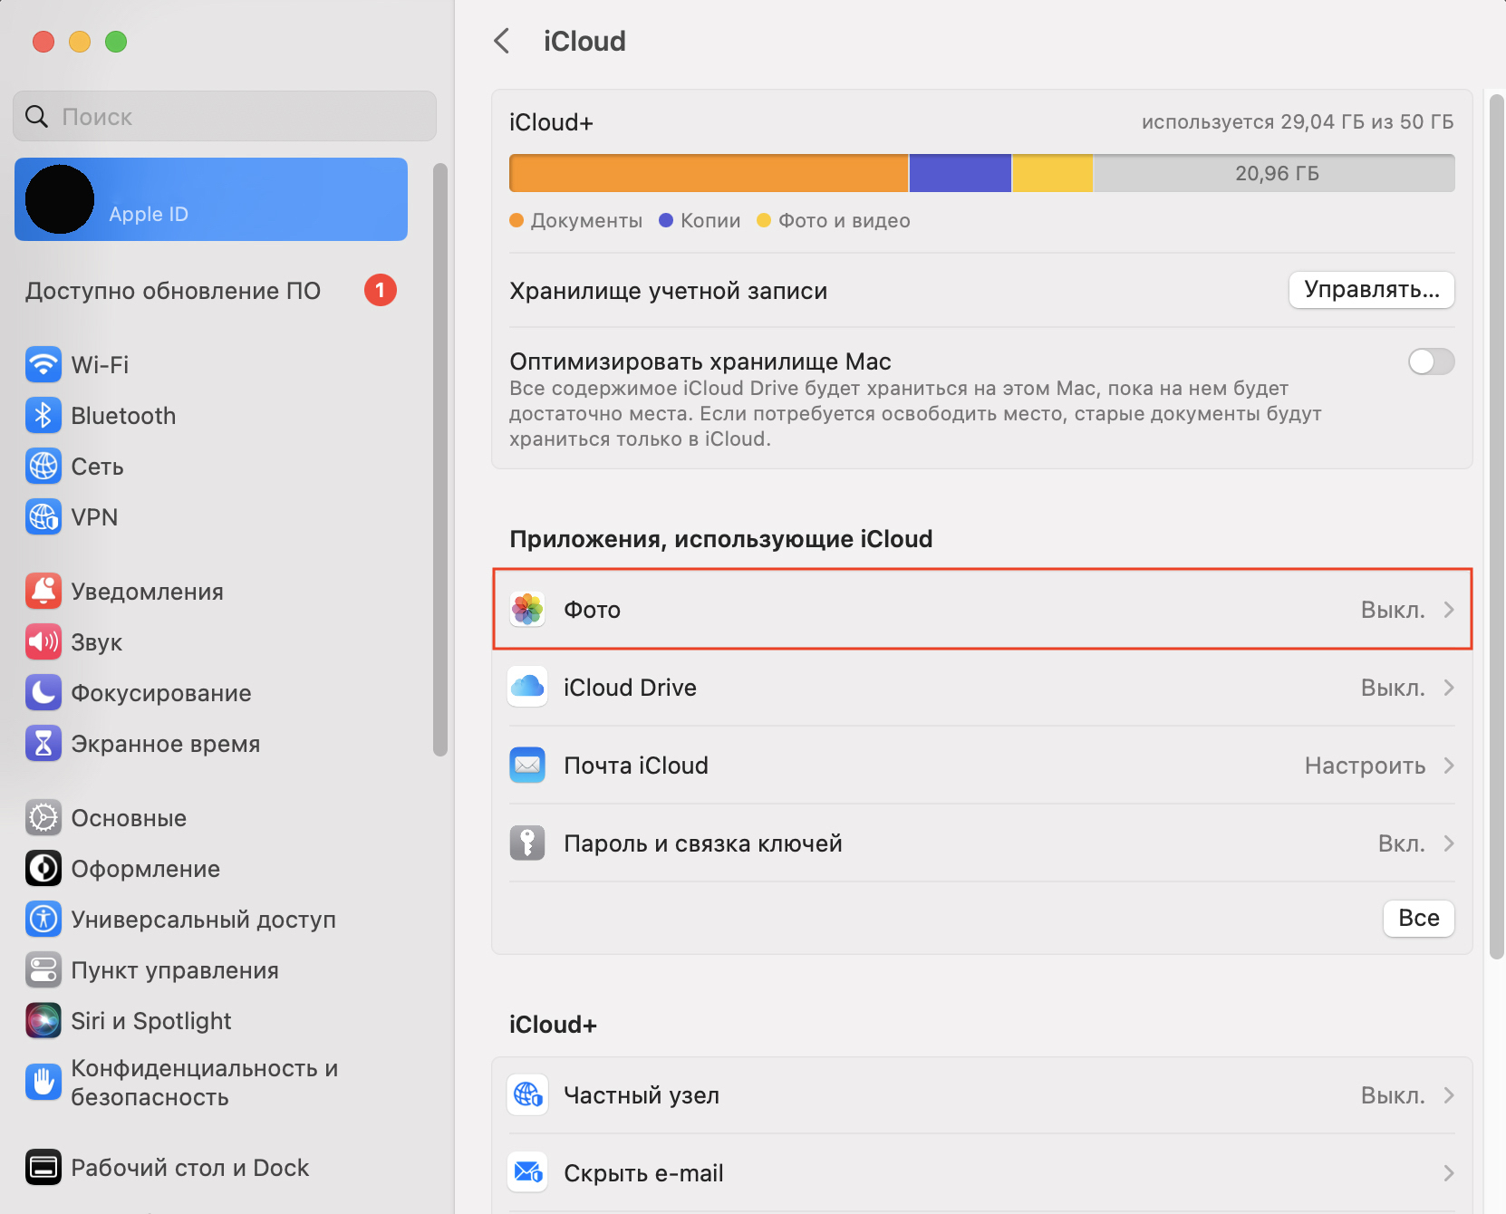Click the sidebar vertical scrollbar
The image size is (1506, 1214).
click(x=440, y=459)
